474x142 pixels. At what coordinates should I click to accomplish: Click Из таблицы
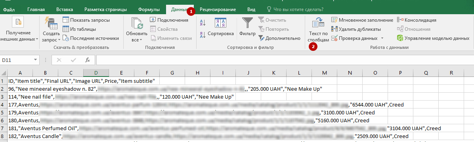coord(80,29)
